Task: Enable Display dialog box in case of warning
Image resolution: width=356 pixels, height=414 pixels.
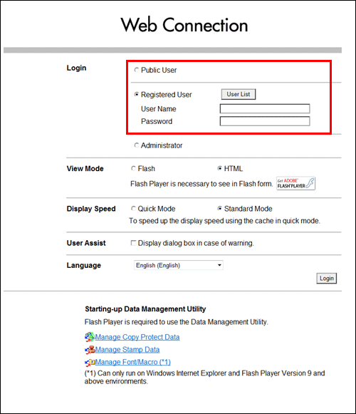Action: click(133, 243)
